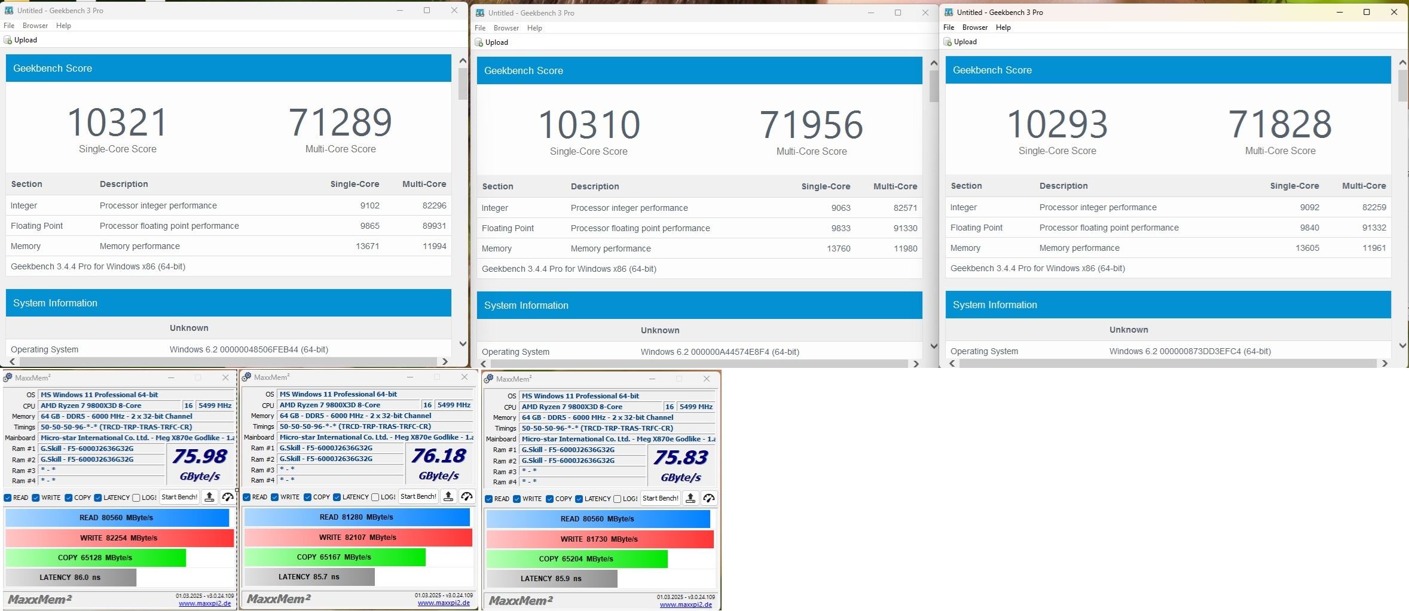
Task: Open the www.maxxpi2.de link in the 75.98 MaxxMem window
Action: [x=204, y=603]
